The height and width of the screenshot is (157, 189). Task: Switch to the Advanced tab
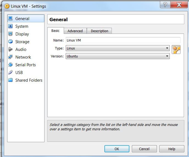tap(75, 31)
